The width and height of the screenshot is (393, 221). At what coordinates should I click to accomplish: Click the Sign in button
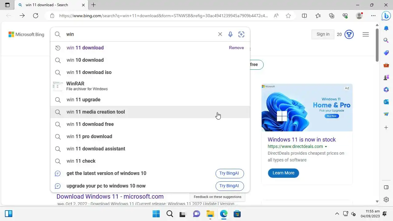[x=323, y=34]
